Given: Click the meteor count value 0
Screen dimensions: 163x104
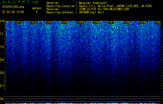Looking at the screenshot, I should (x=37, y=12).
